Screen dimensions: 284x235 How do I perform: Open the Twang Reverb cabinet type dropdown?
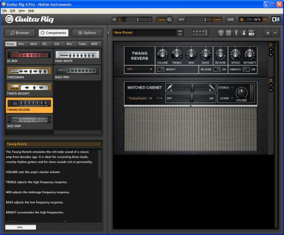(140, 98)
